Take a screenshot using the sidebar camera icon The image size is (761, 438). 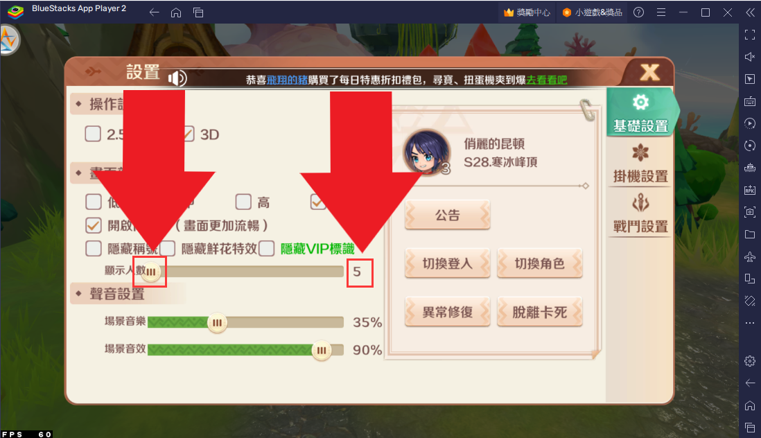click(x=750, y=212)
